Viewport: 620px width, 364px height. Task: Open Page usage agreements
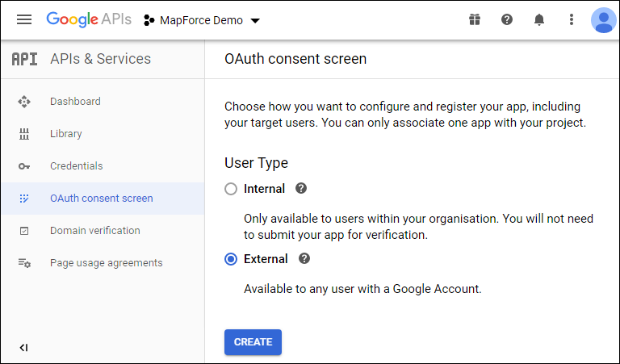point(106,263)
